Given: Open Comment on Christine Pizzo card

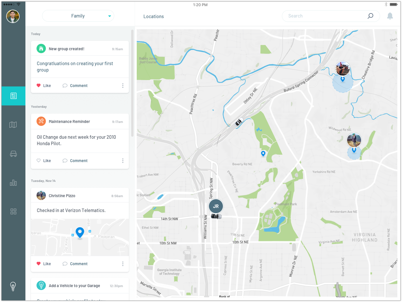Looking at the screenshot, I should [x=75, y=264].
